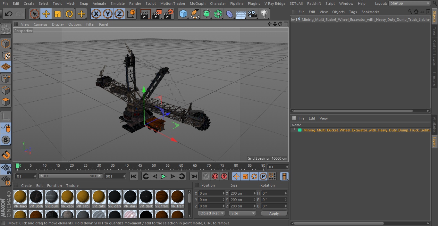Viewport: 438px width, 226px height.
Task: Open the Display viewport menu
Action: 58,24
